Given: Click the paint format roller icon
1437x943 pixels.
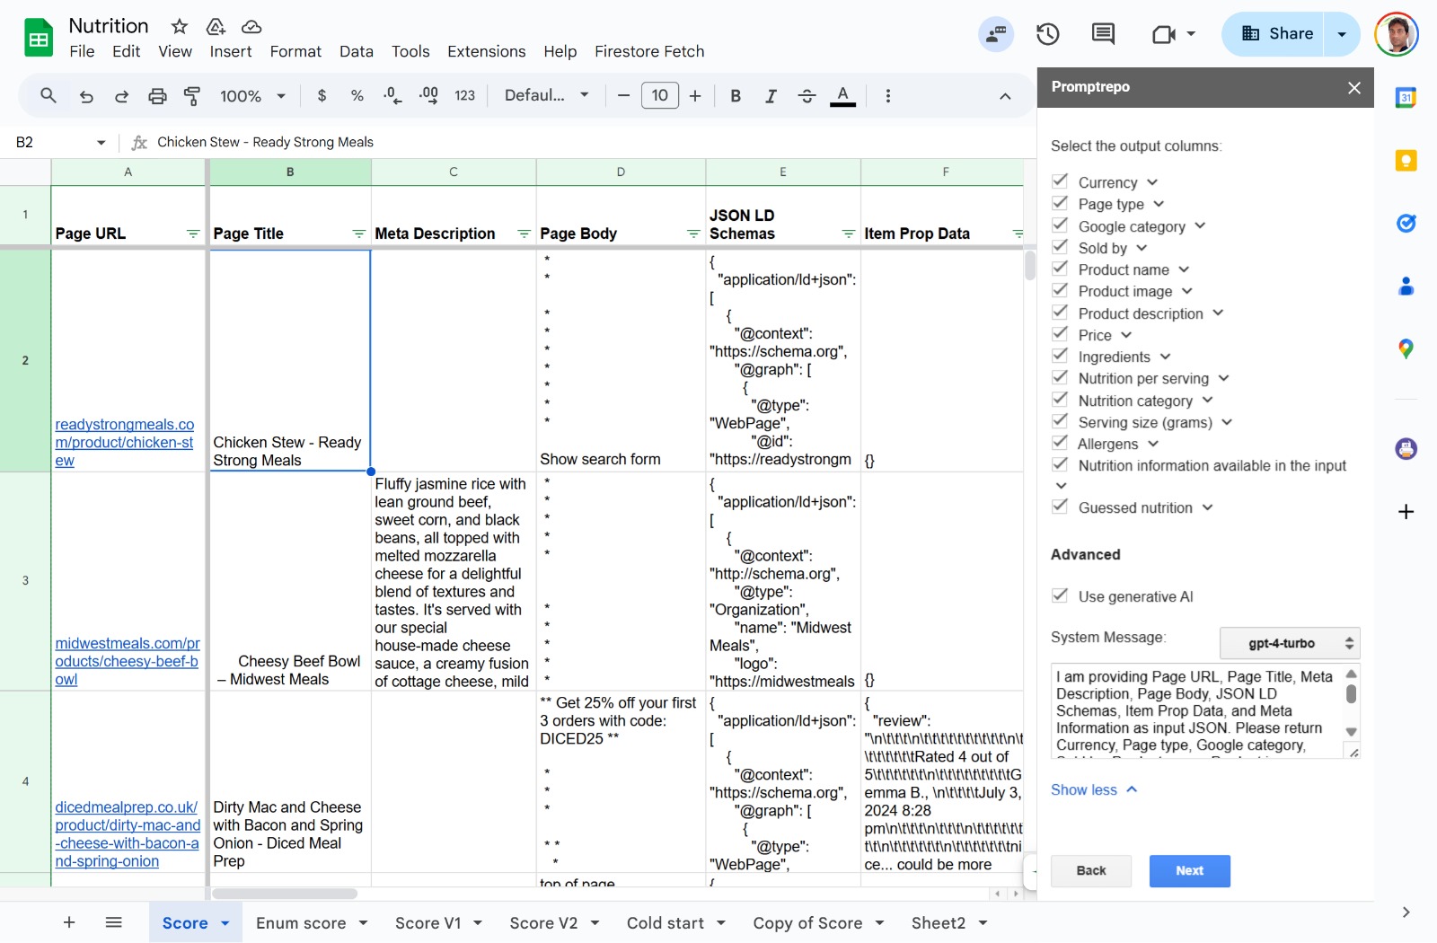Looking at the screenshot, I should (x=192, y=96).
